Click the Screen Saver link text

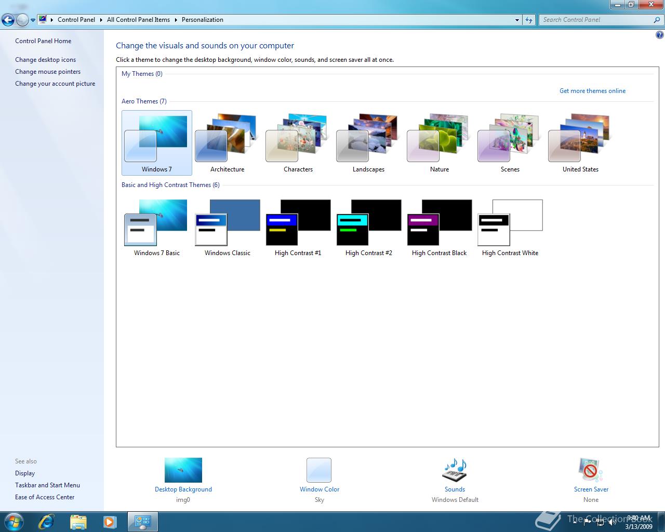[x=591, y=489]
